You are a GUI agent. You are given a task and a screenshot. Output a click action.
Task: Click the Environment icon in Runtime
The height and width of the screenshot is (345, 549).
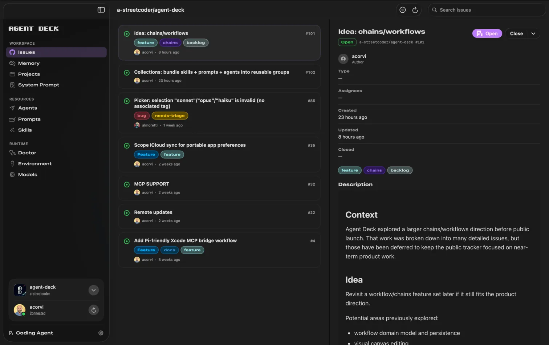12,164
